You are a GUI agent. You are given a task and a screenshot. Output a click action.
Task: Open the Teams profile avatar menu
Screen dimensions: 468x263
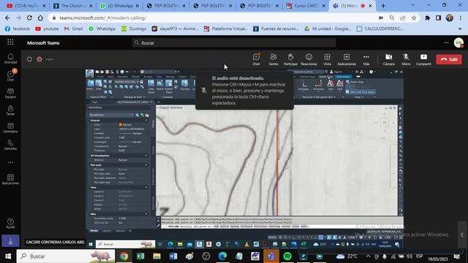458,42
